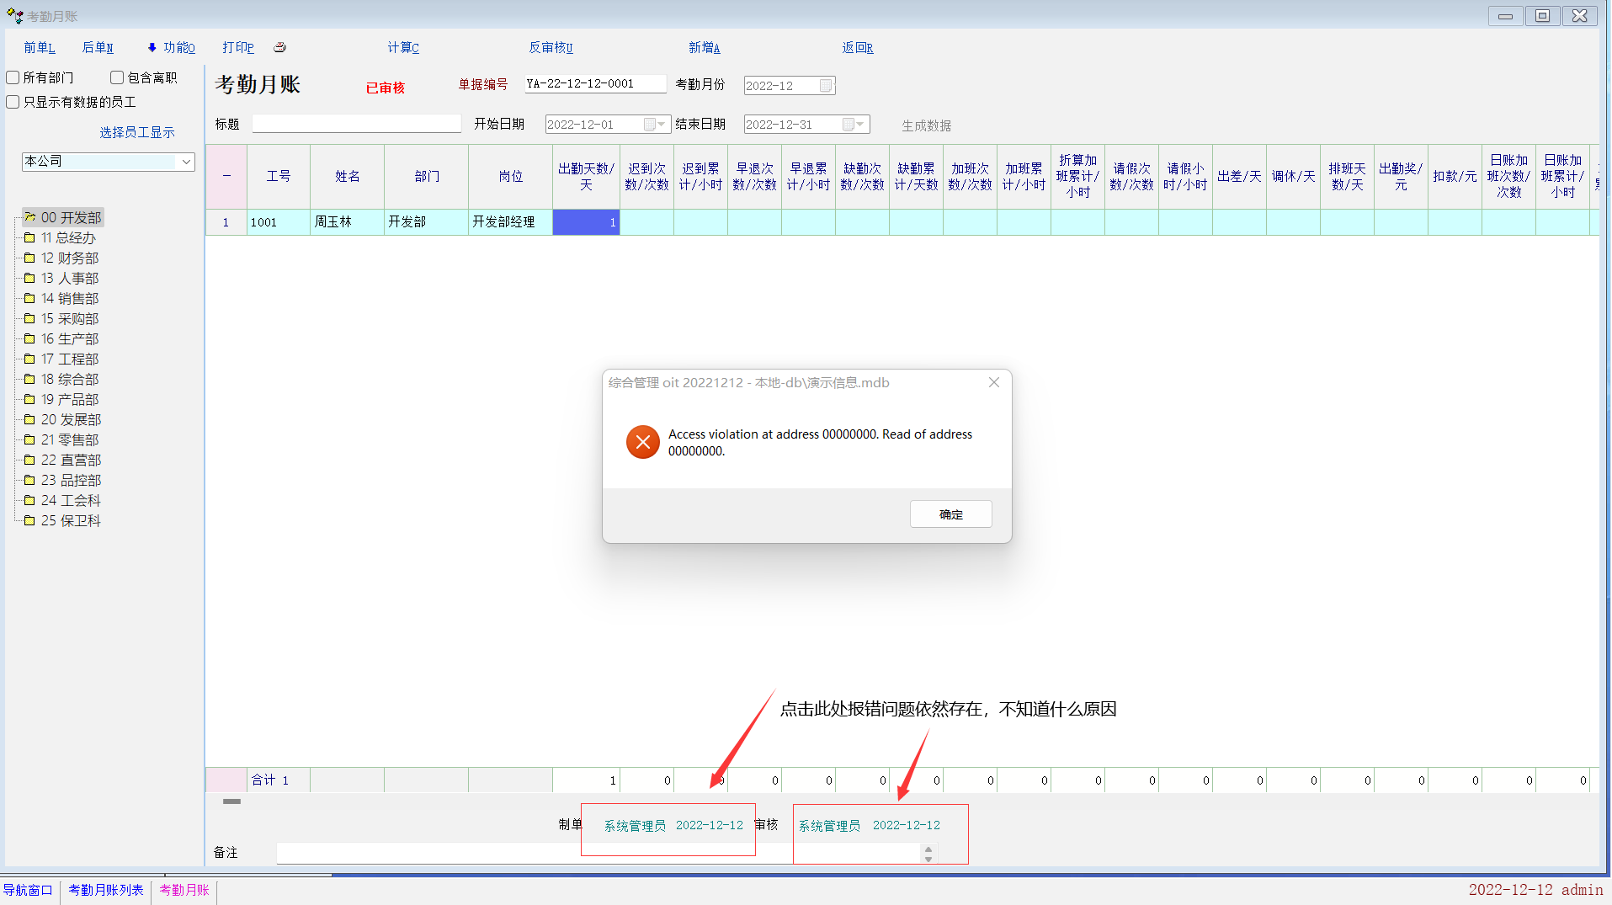Click the red error icon in the dialog
1612x905 pixels.
(642, 442)
